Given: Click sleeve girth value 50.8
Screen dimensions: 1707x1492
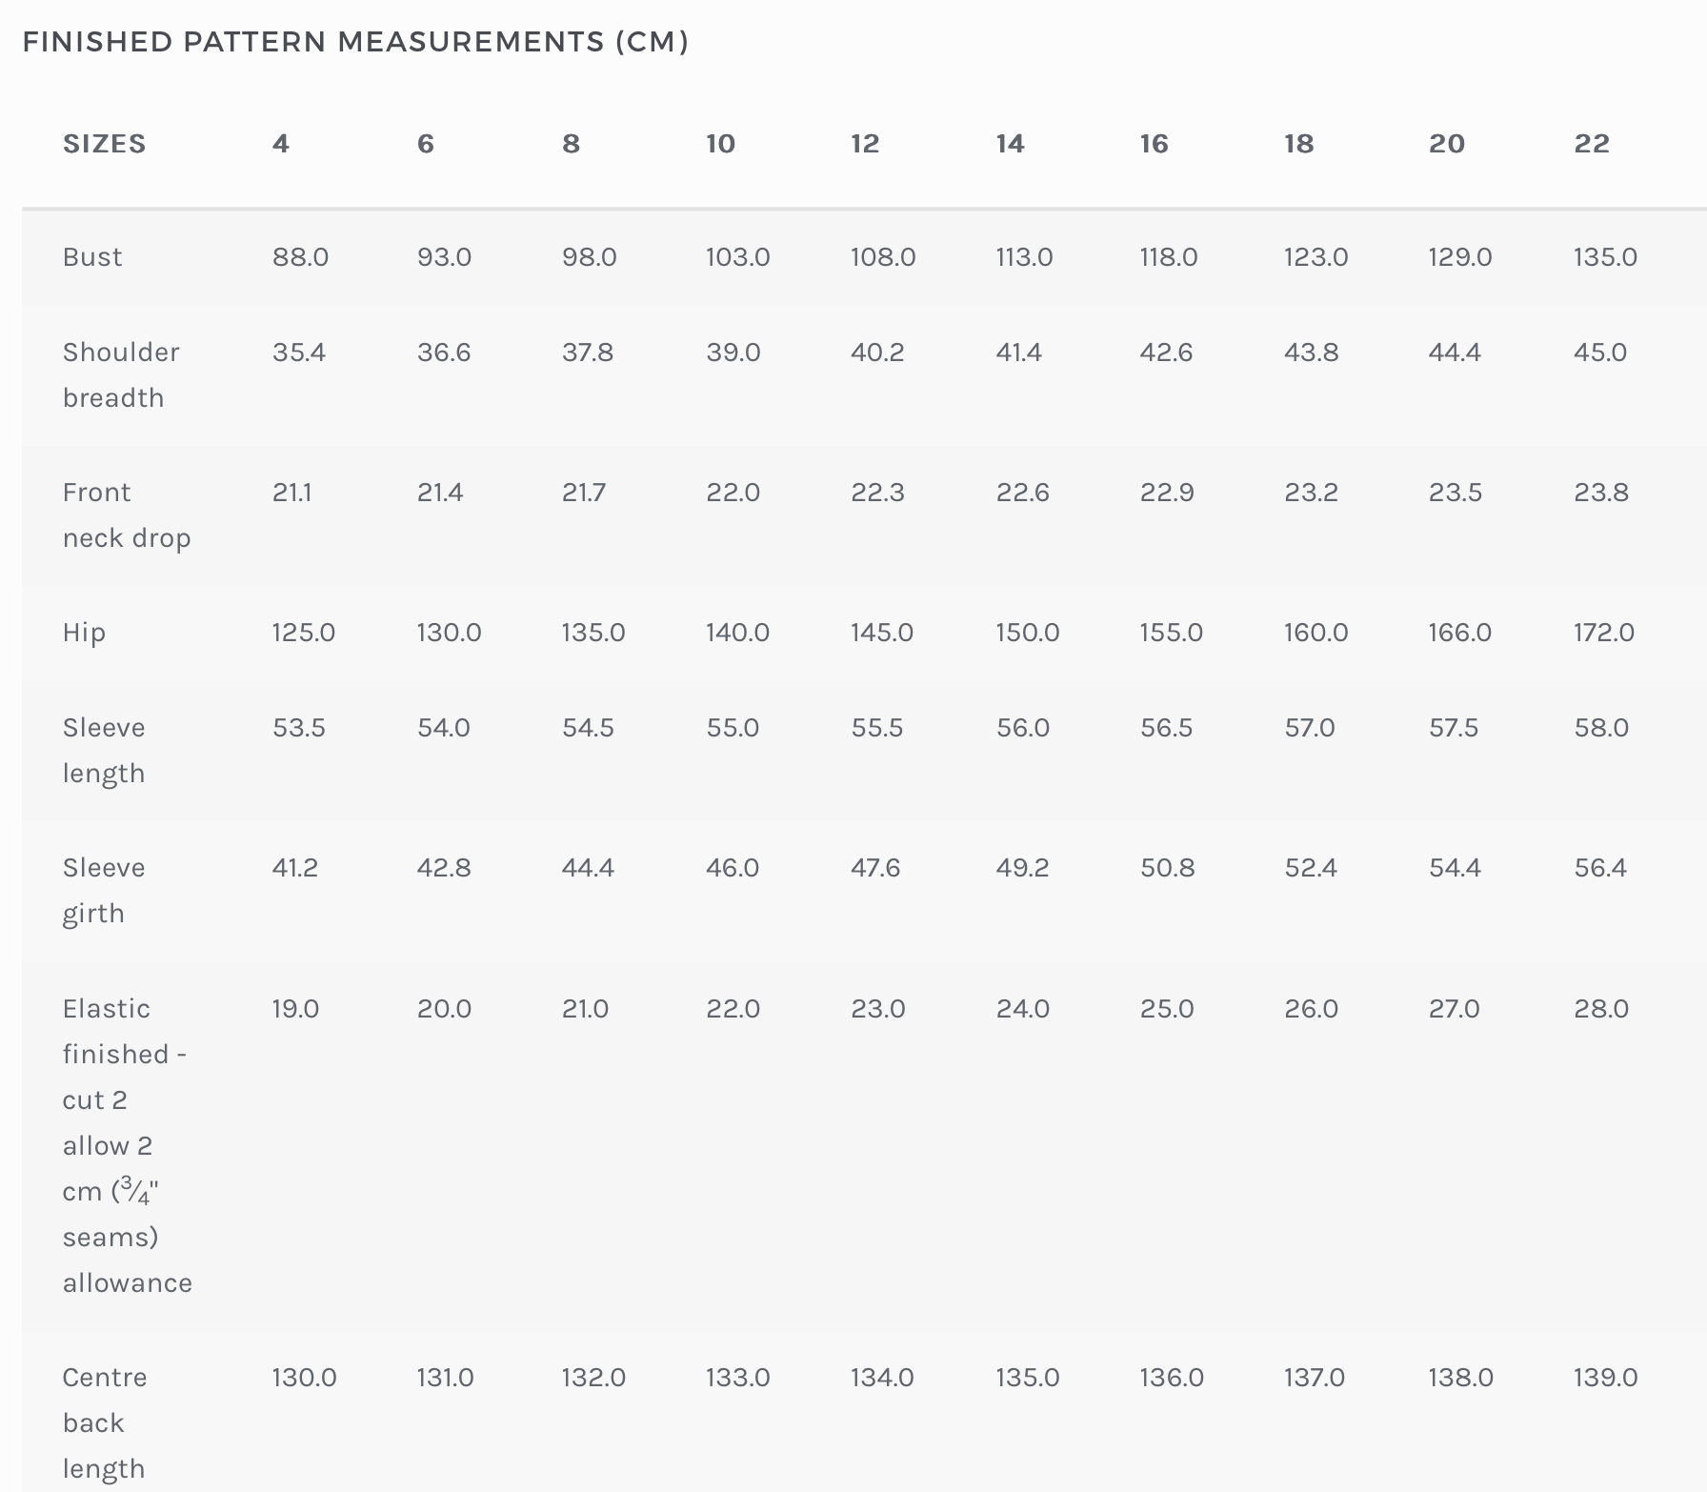Looking at the screenshot, I should click(1167, 868).
